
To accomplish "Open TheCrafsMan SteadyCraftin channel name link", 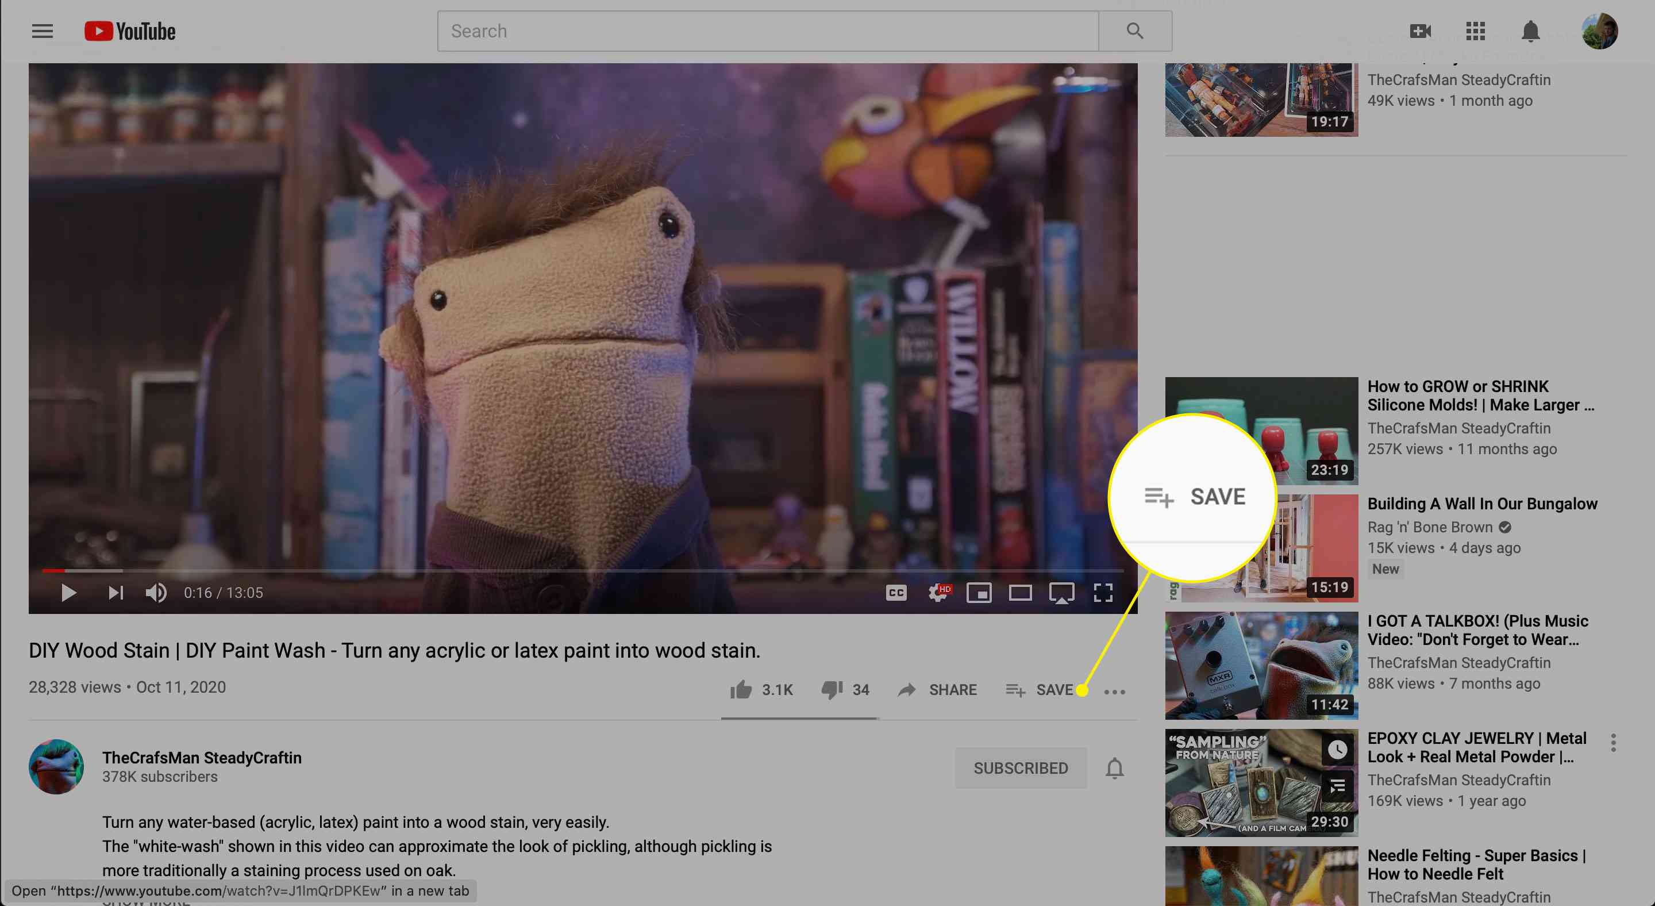I will [x=202, y=758].
